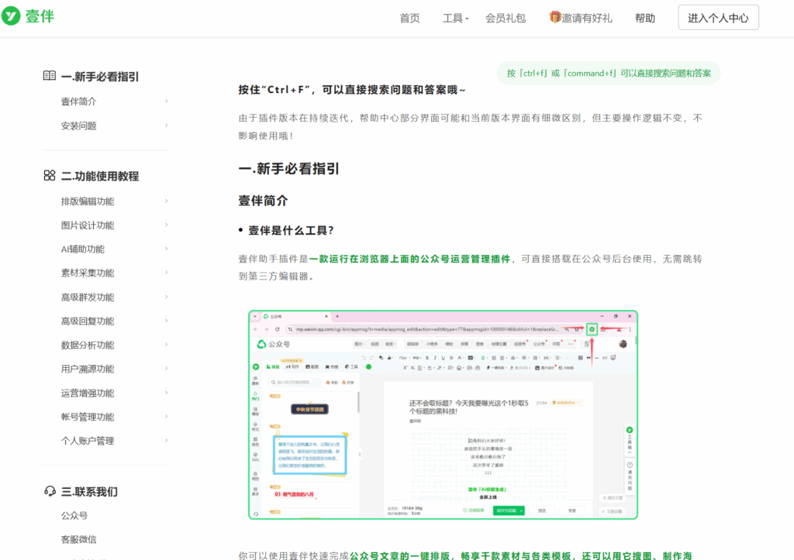794x560 pixels.
Task: Open 用户溯源功能 in the sidebar
Action: point(88,369)
